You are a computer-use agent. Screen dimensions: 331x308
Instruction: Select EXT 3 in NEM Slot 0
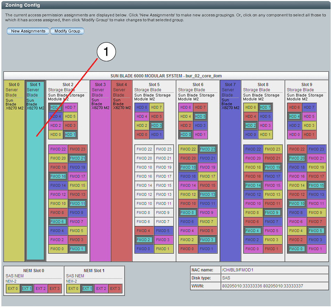pos(55,288)
